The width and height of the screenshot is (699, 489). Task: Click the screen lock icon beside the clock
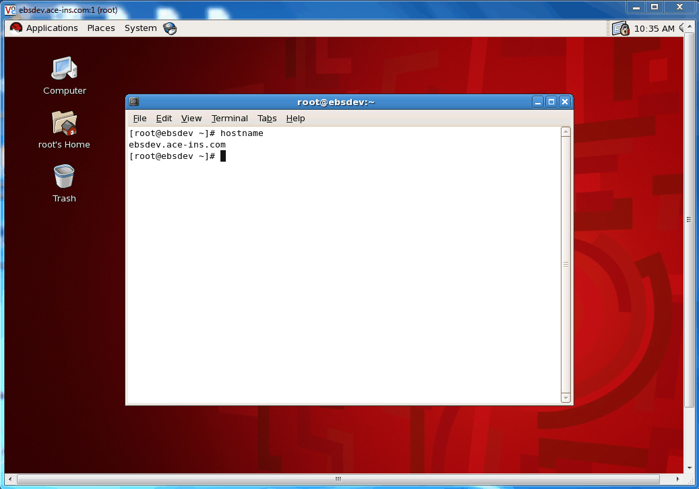(620, 28)
